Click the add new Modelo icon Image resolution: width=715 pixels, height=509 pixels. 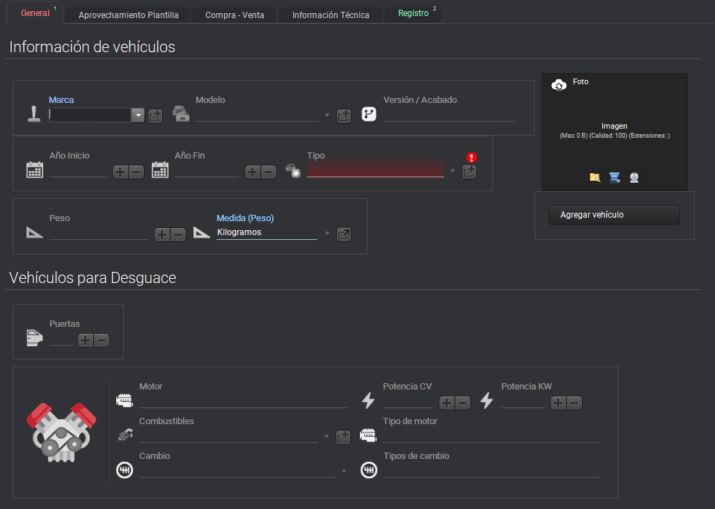(x=344, y=116)
